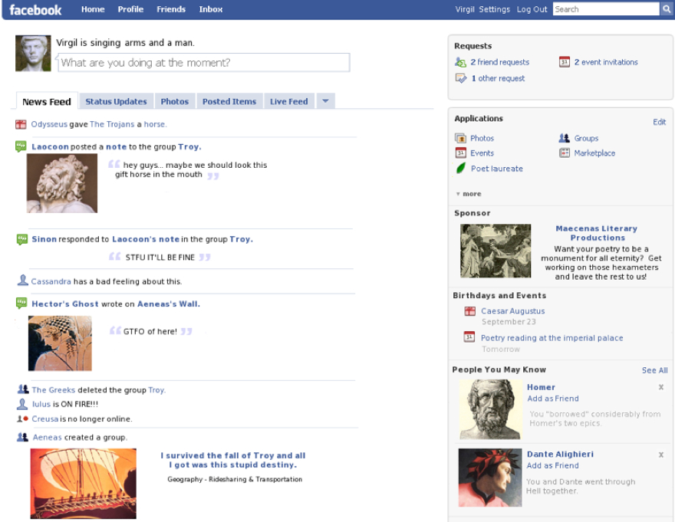
Task: Click the gift icon beside Odysseus's horse post
Action: click(x=20, y=124)
